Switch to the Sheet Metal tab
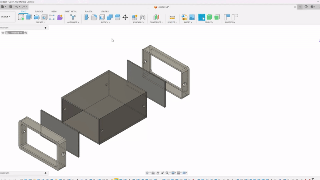The width and height of the screenshot is (320, 180). 71,12
